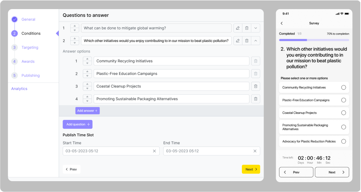
Task: Delete the Promoting Sustainable Packaging Alternatives answer
Action: [255, 99]
